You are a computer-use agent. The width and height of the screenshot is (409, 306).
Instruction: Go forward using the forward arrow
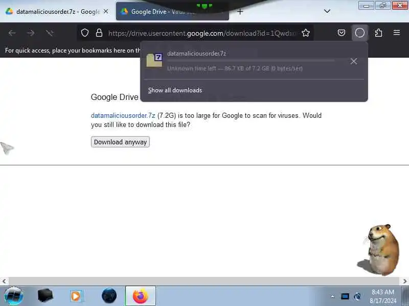(x=31, y=33)
